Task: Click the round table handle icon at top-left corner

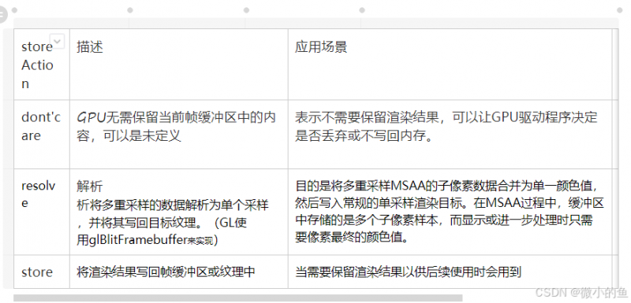Action: 3,15
